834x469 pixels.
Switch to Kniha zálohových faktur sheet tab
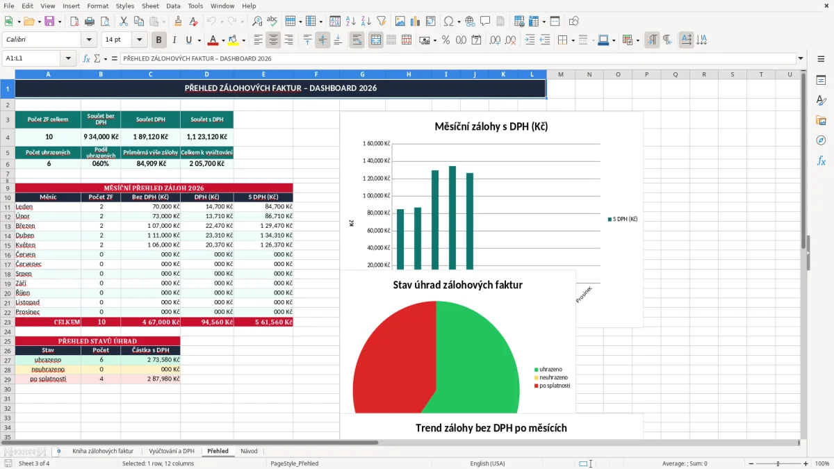coord(103,451)
